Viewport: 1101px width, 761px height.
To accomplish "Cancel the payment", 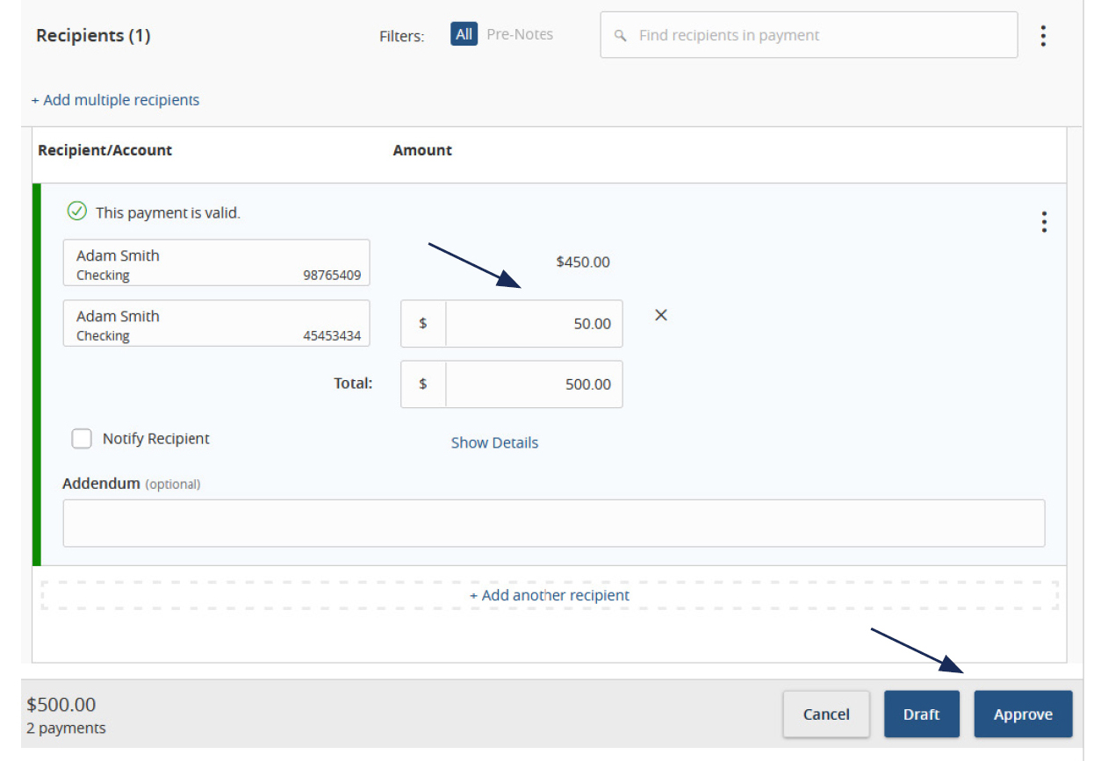I will click(826, 714).
